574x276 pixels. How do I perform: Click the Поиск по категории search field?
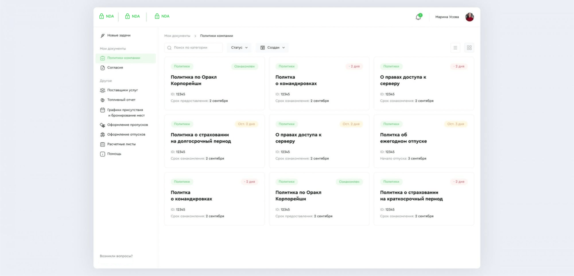click(194, 47)
